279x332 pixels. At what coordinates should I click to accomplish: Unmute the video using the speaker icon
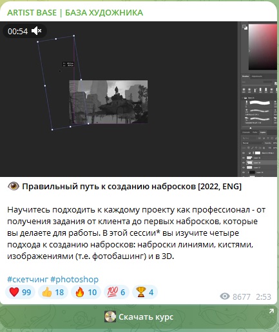tap(36, 31)
